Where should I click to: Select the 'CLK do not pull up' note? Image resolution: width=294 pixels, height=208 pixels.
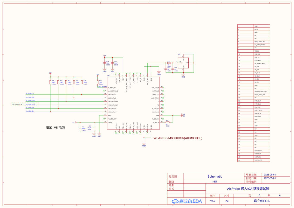17,104
